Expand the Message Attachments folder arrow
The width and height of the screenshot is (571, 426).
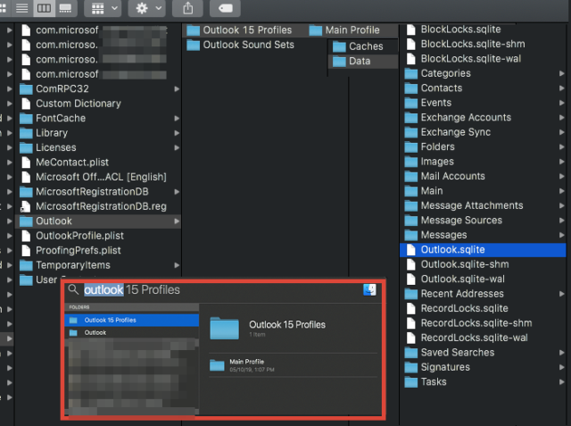click(561, 205)
